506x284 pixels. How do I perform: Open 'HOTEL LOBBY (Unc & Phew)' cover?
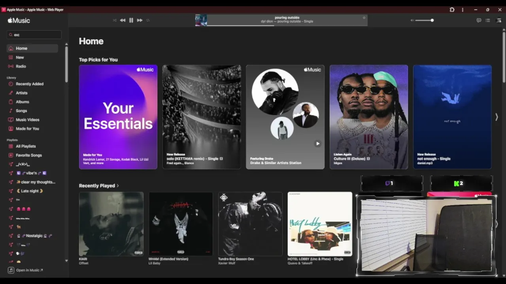coord(320,224)
